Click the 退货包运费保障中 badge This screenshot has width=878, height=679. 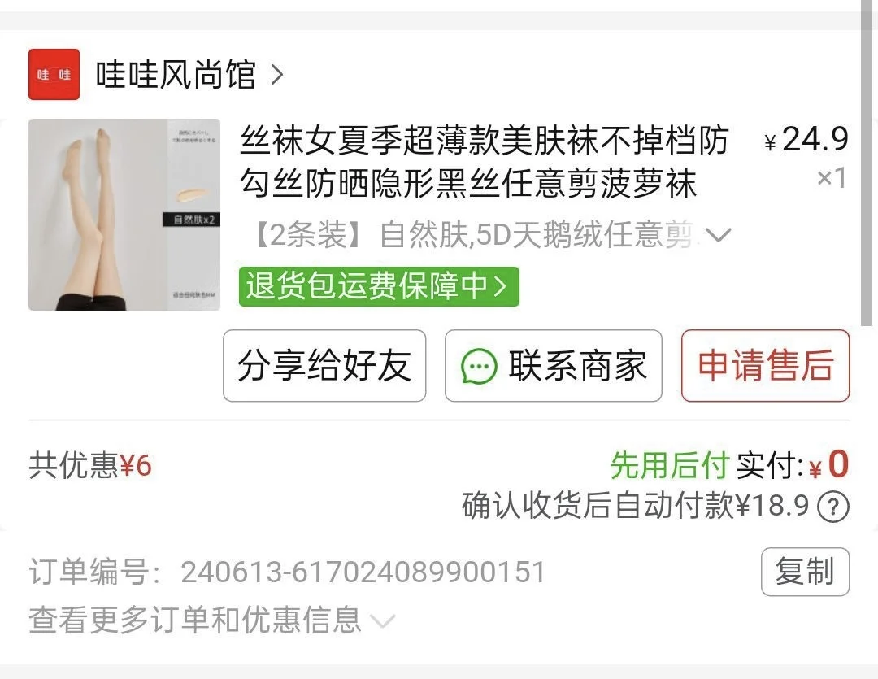coord(379,286)
